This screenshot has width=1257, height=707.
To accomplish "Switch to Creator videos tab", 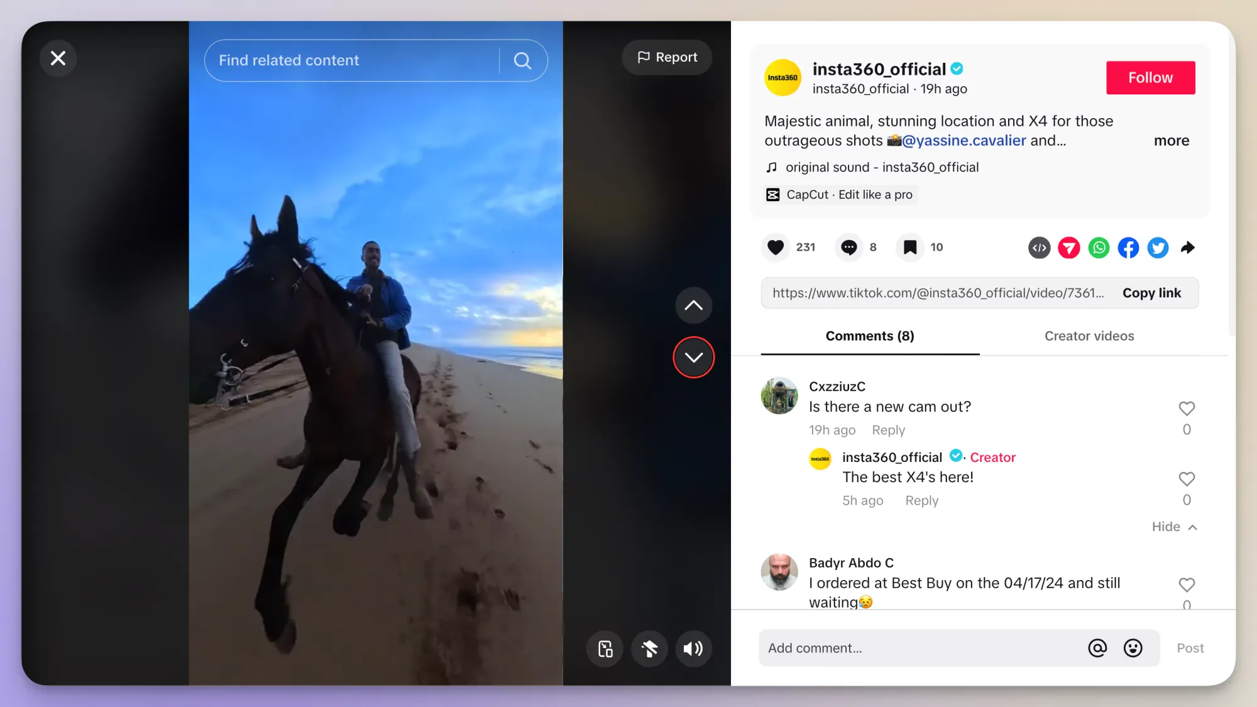I will [x=1089, y=336].
